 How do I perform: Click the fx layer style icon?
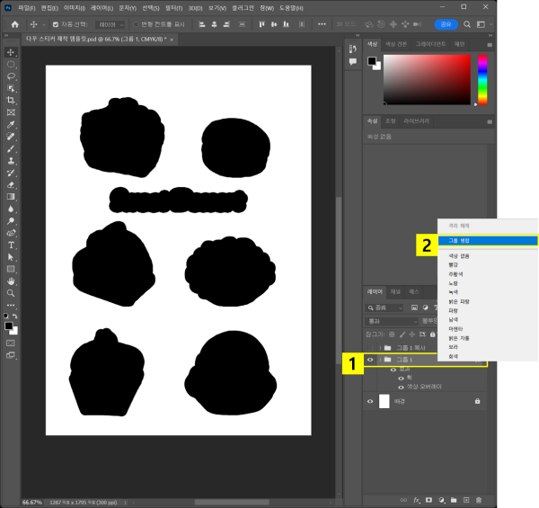coord(417,499)
